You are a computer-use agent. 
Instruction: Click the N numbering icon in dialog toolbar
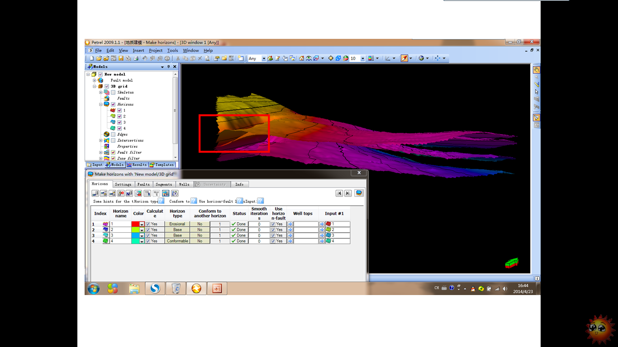[x=129, y=193]
